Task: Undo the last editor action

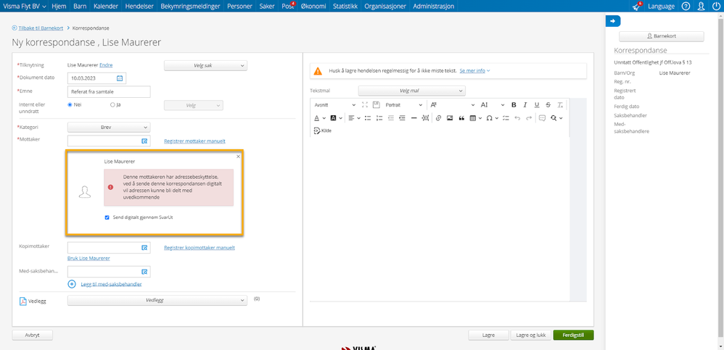Action: [517, 118]
